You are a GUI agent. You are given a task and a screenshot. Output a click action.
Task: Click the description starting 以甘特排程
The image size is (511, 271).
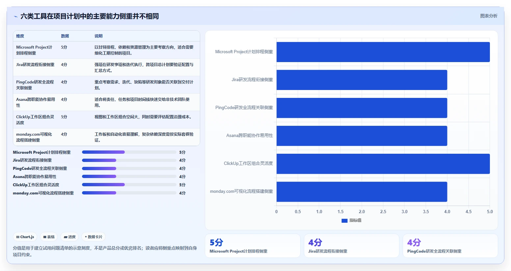point(144,50)
